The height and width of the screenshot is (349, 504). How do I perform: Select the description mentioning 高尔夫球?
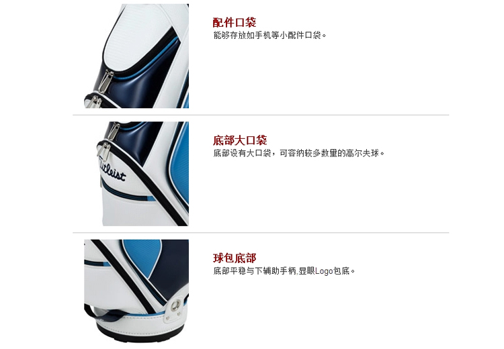298,153
